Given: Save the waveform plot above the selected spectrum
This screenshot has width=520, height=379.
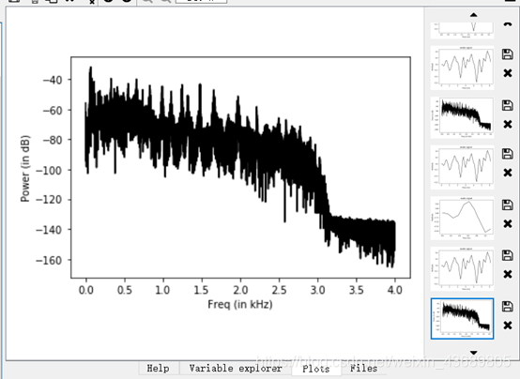Looking at the screenshot, I should coord(508,255).
